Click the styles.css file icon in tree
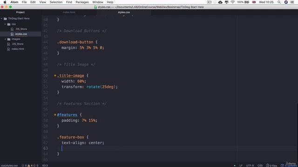This screenshot has height=167, width=298. click(12, 34)
